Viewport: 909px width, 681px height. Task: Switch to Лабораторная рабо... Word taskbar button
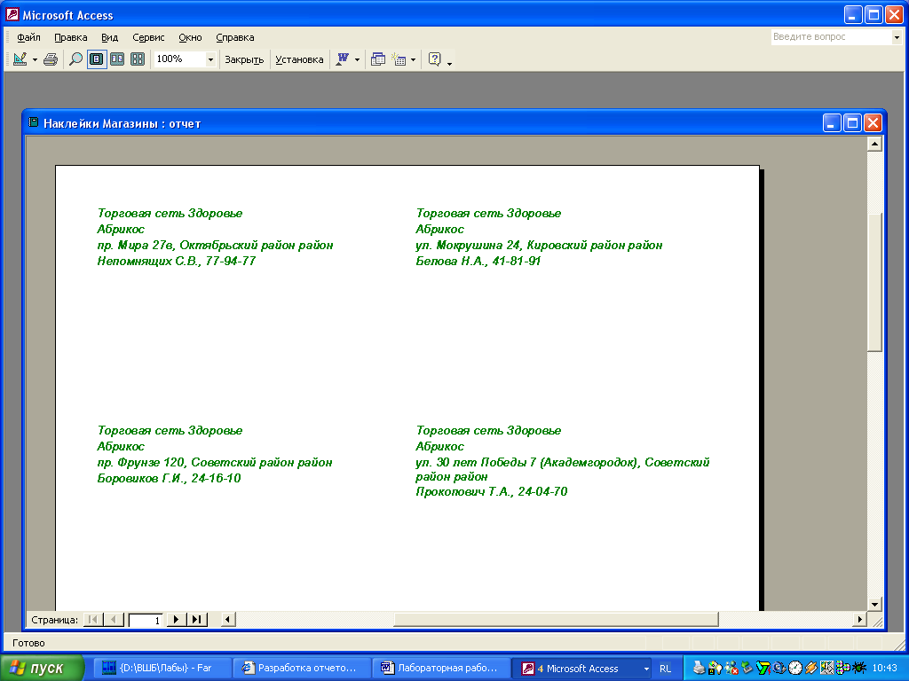pyautogui.click(x=441, y=669)
